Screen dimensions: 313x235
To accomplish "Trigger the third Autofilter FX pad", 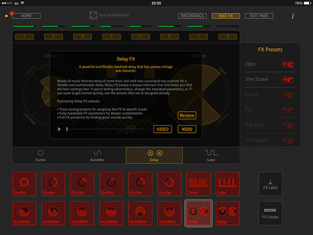I will click(82, 213).
